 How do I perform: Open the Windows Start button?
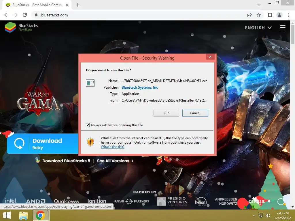(x=7, y=215)
